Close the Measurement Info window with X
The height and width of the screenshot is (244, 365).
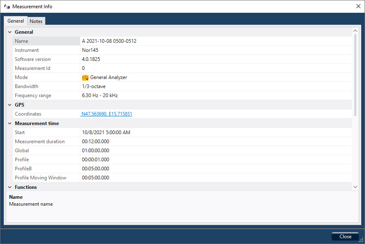click(x=358, y=7)
